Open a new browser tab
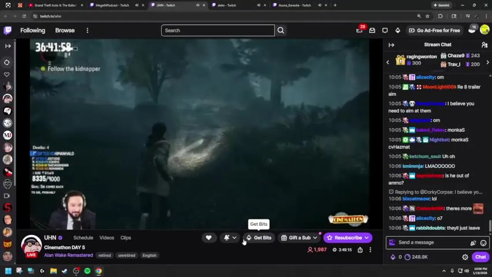The height and width of the screenshot is (277, 492). (335, 5)
